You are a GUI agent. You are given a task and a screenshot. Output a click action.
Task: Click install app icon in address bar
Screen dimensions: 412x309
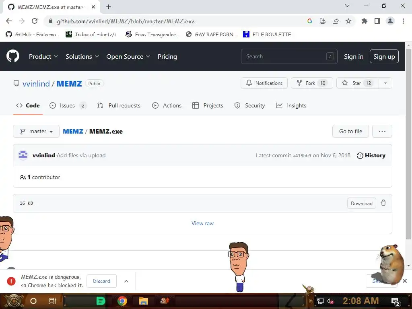pyautogui.click(x=323, y=21)
